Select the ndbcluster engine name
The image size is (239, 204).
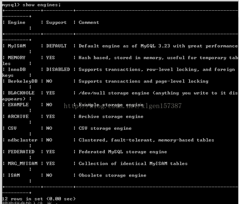coord(23,140)
